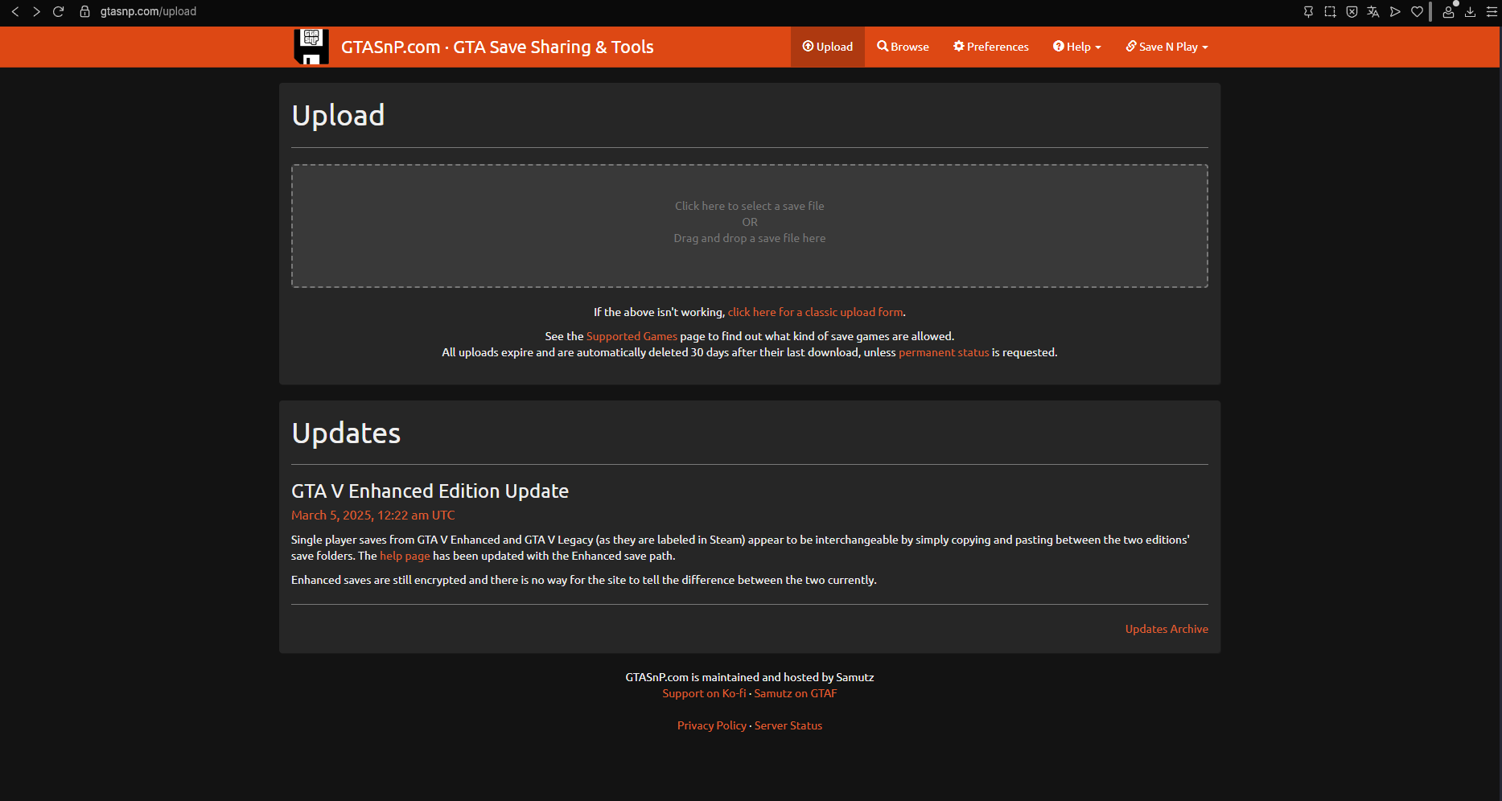Screen dimensions: 1502x801
Task: Open the classic upload form link
Action: click(815, 312)
